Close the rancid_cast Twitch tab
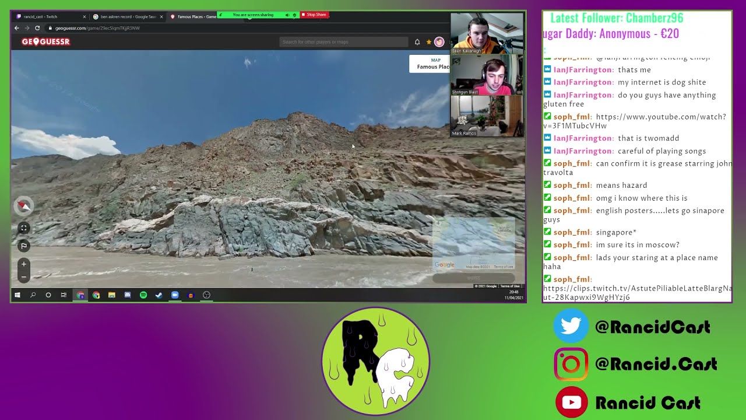 [85, 17]
